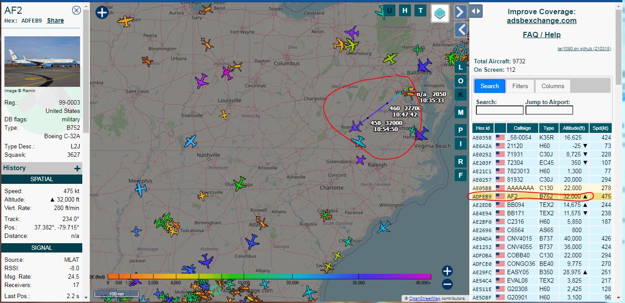Image resolution: width=625 pixels, height=303 pixels.
Task: Toggle the P map option
Action: [x=460, y=130]
